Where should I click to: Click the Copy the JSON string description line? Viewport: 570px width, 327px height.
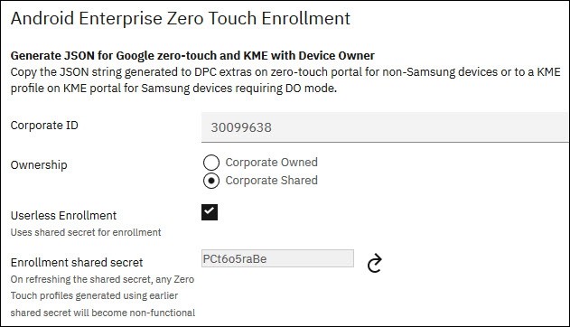click(x=285, y=72)
